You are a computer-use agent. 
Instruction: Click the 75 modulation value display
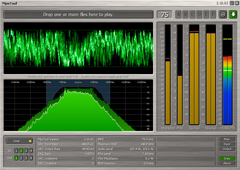(165, 15)
